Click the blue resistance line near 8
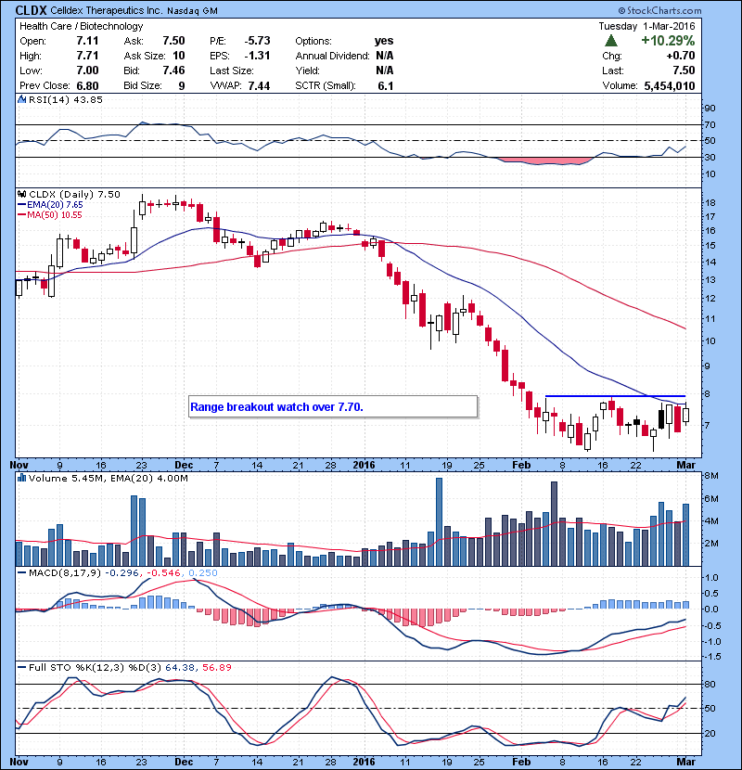This screenshot has height=770, width=742. tap(615, 396)
